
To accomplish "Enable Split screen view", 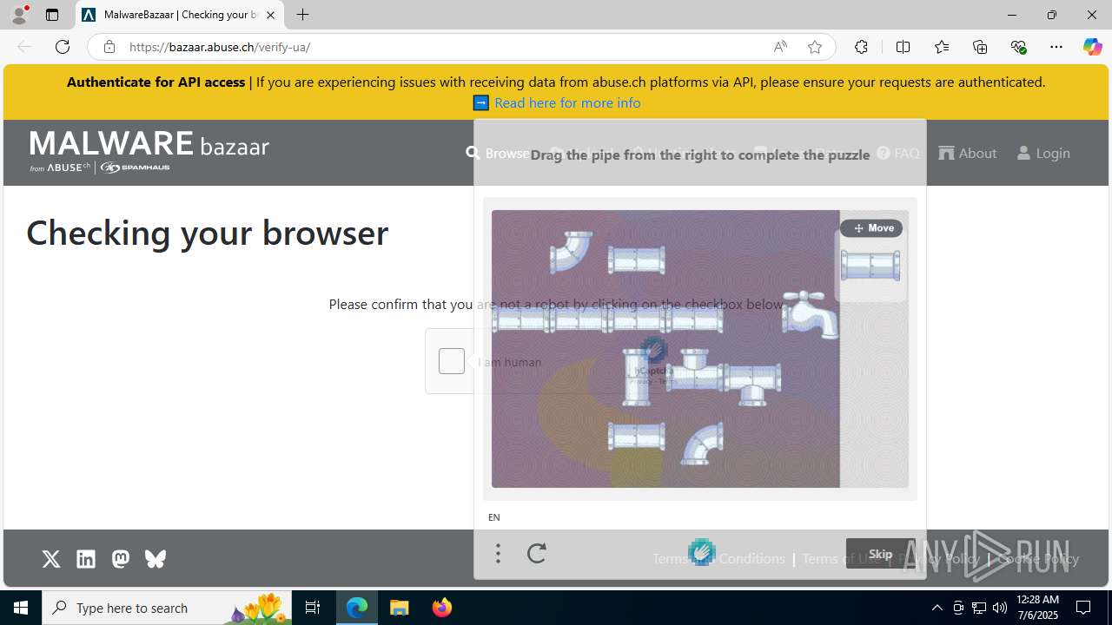I will 903,47.
